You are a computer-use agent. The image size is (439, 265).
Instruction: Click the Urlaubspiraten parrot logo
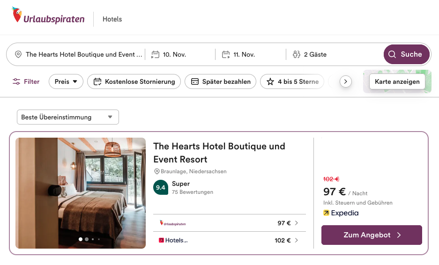pyautogui.click(x=17, y=15)
